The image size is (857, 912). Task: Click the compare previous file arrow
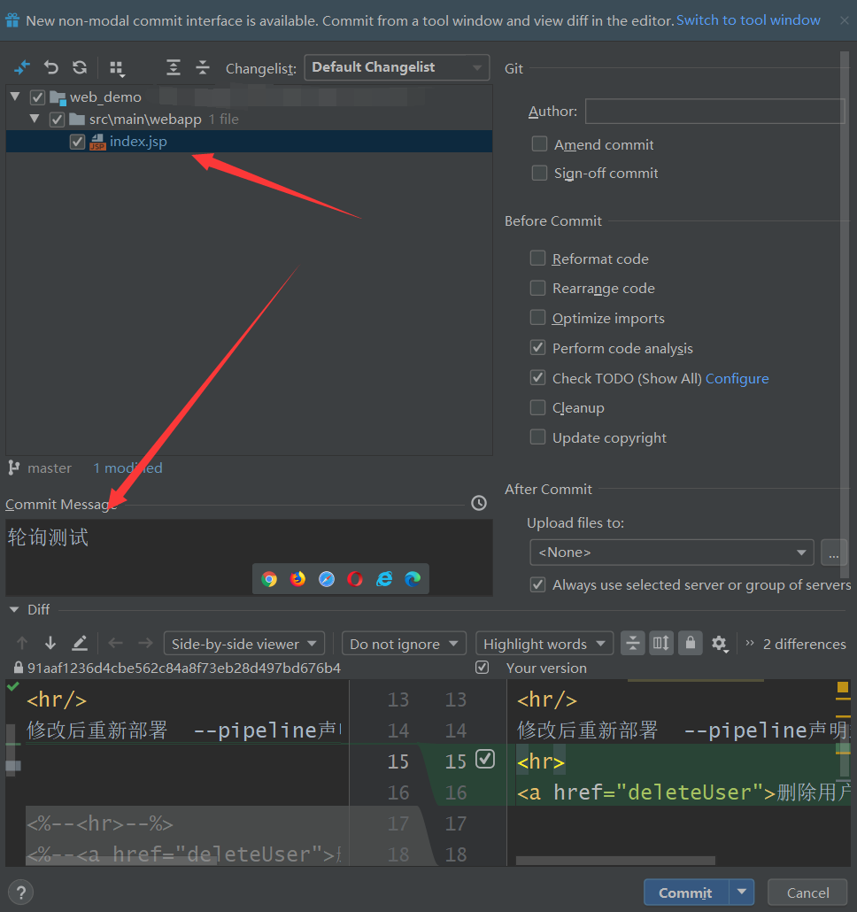[x=116, y=644]
